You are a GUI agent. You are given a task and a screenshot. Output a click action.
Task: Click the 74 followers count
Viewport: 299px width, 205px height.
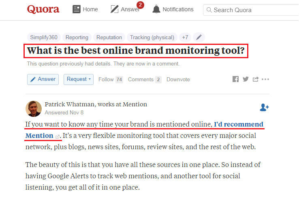click(x=120, y=79)
